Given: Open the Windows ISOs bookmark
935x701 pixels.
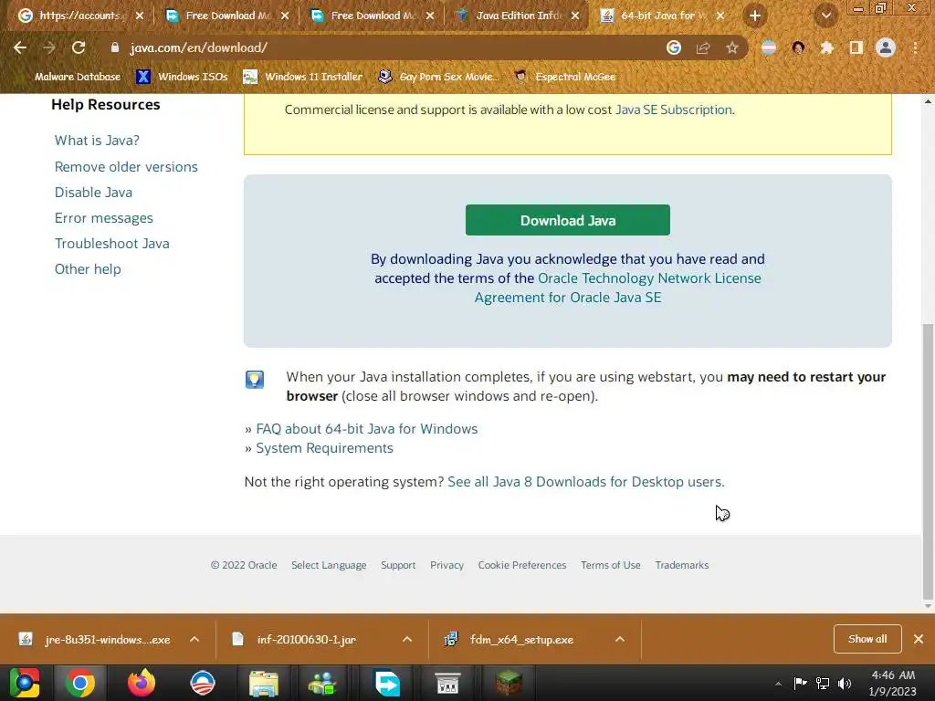Looking at the screenshot, I should (183, 77).
